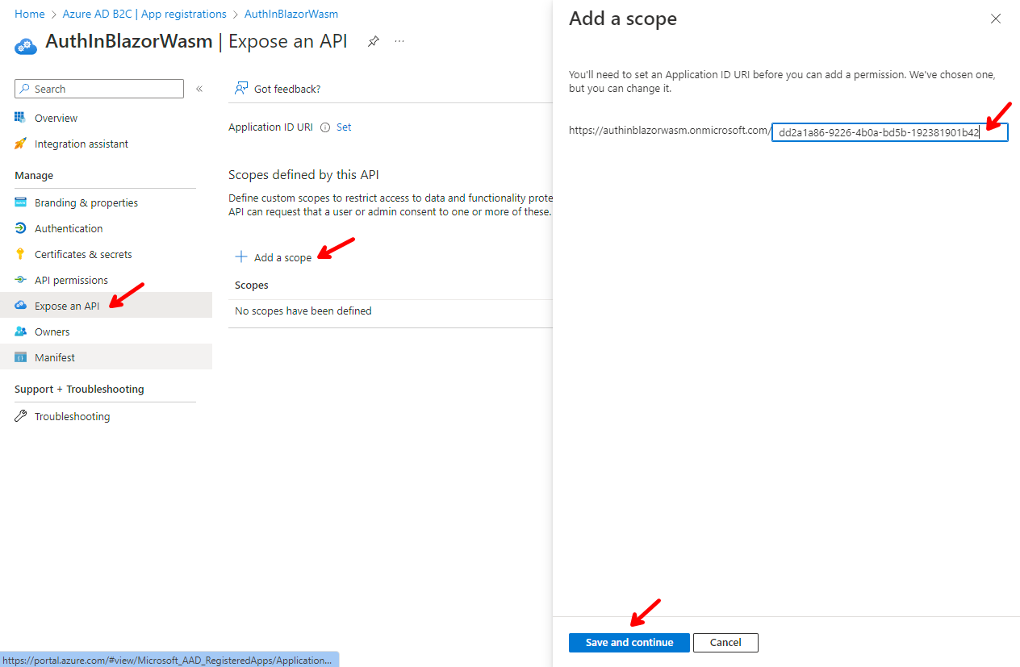Go to Azure AD B2C App registrations breadcrumb
This screenshot has width=1020, height=667.
pyautogui.click(x=144, y=14)
